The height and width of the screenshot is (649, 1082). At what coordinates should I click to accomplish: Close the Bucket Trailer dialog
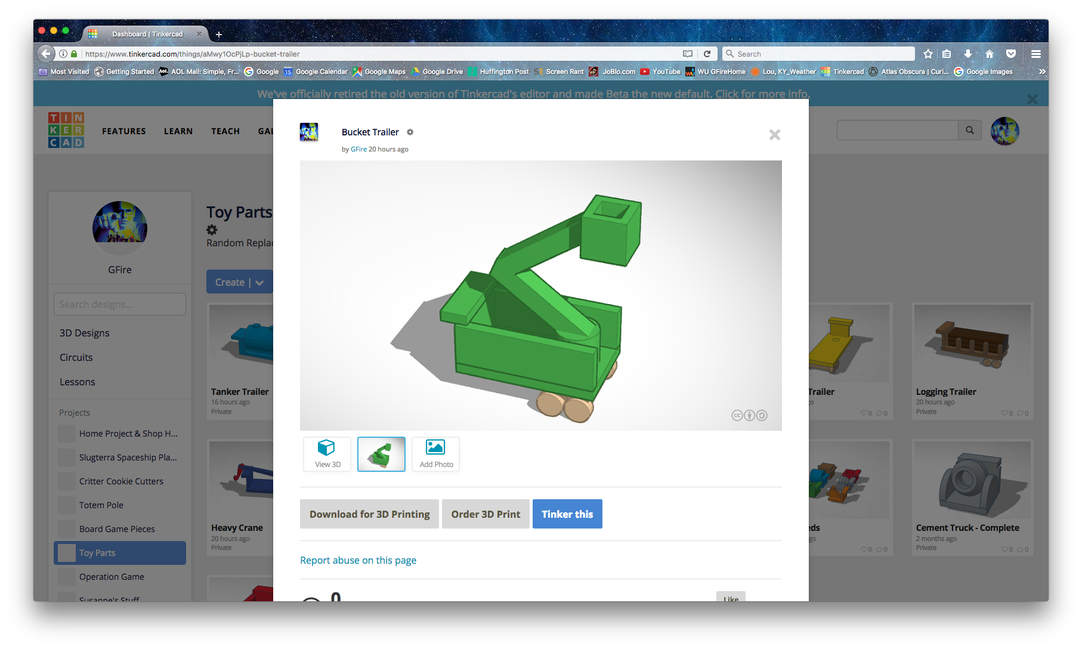tap(774, 135)
